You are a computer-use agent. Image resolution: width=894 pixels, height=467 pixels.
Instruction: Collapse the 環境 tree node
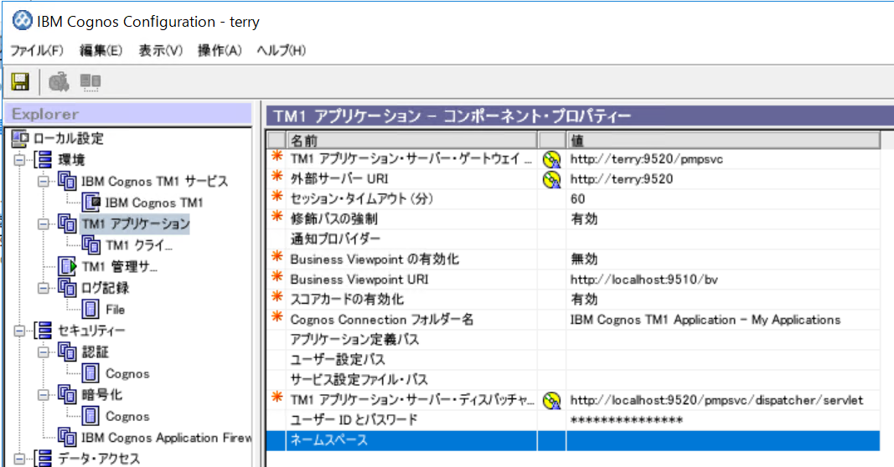click(19, 160)
